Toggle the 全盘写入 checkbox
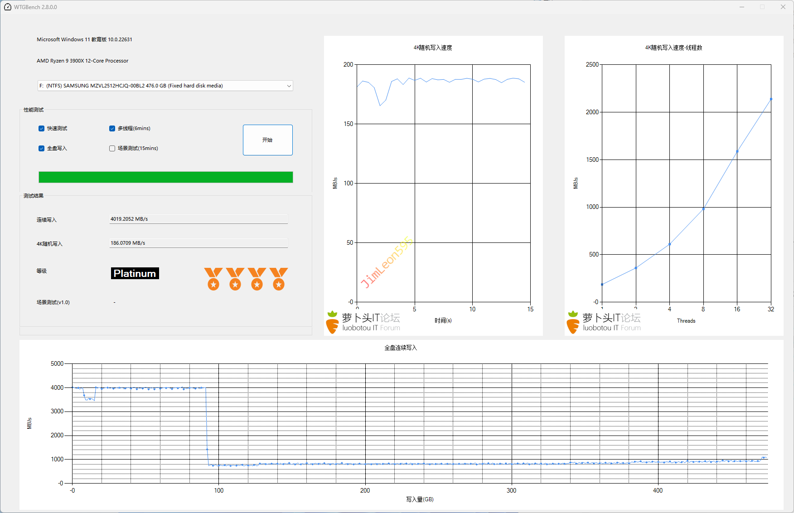Screen dimensions: 794x513 (42, 149)
